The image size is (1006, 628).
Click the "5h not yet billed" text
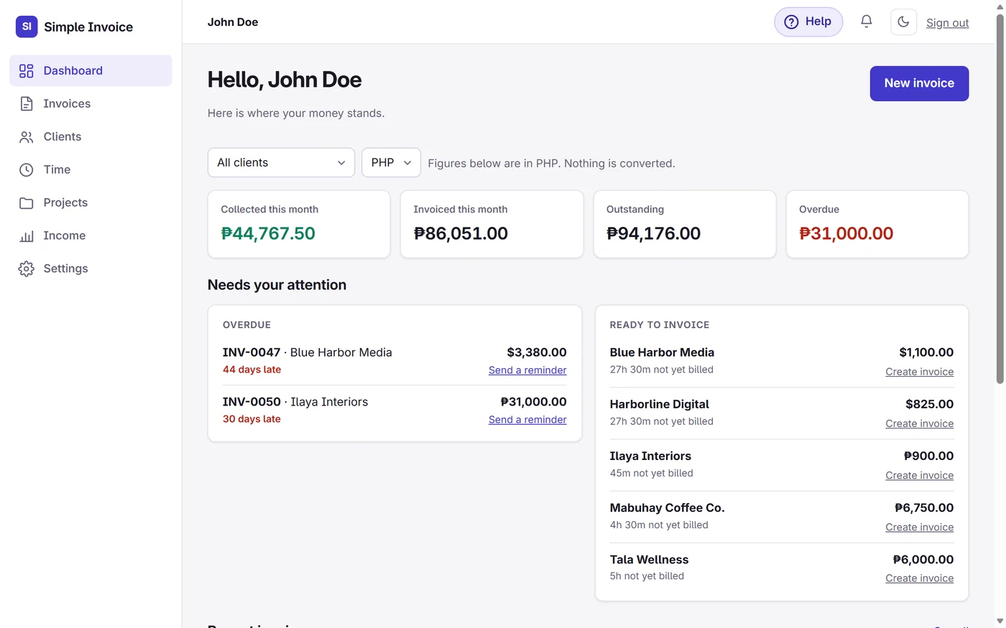coord(647,576)
